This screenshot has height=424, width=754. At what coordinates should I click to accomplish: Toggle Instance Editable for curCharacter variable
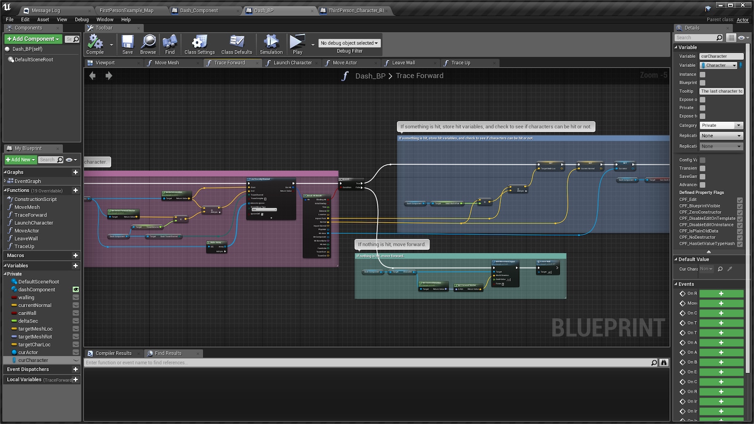pyautogui.click(x=703, y=74)
